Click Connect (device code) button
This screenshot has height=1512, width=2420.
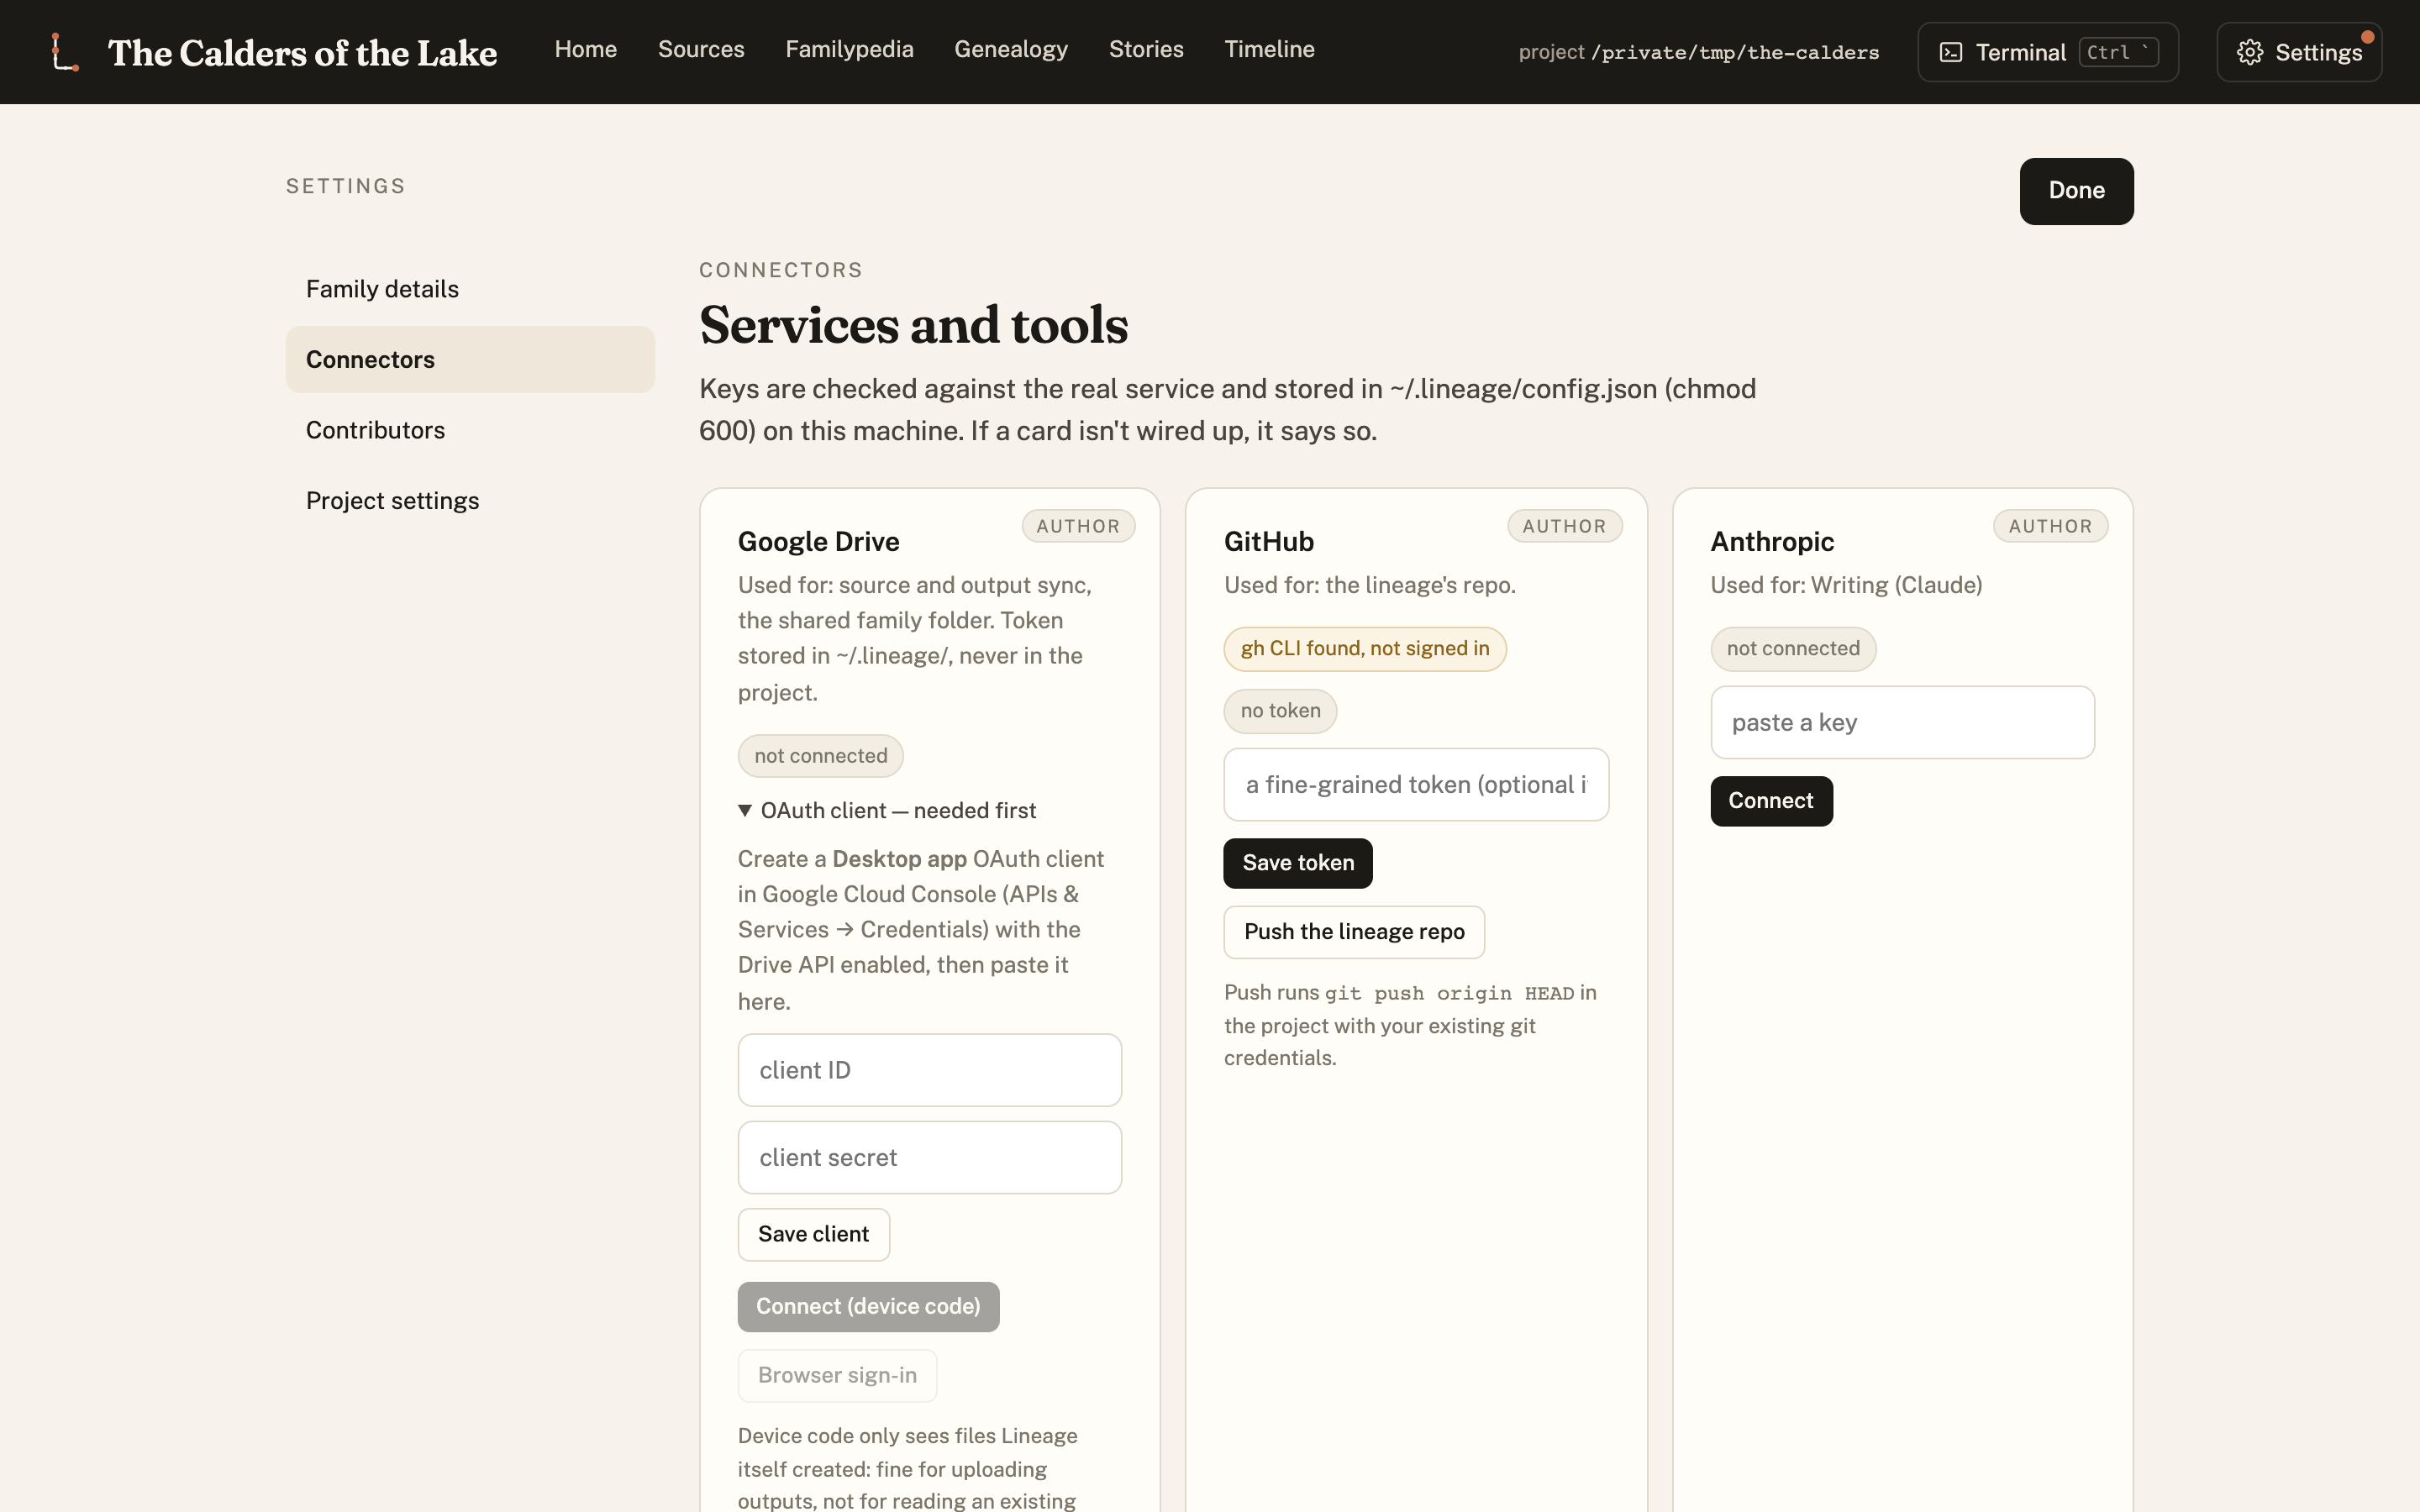point(868,1306)
